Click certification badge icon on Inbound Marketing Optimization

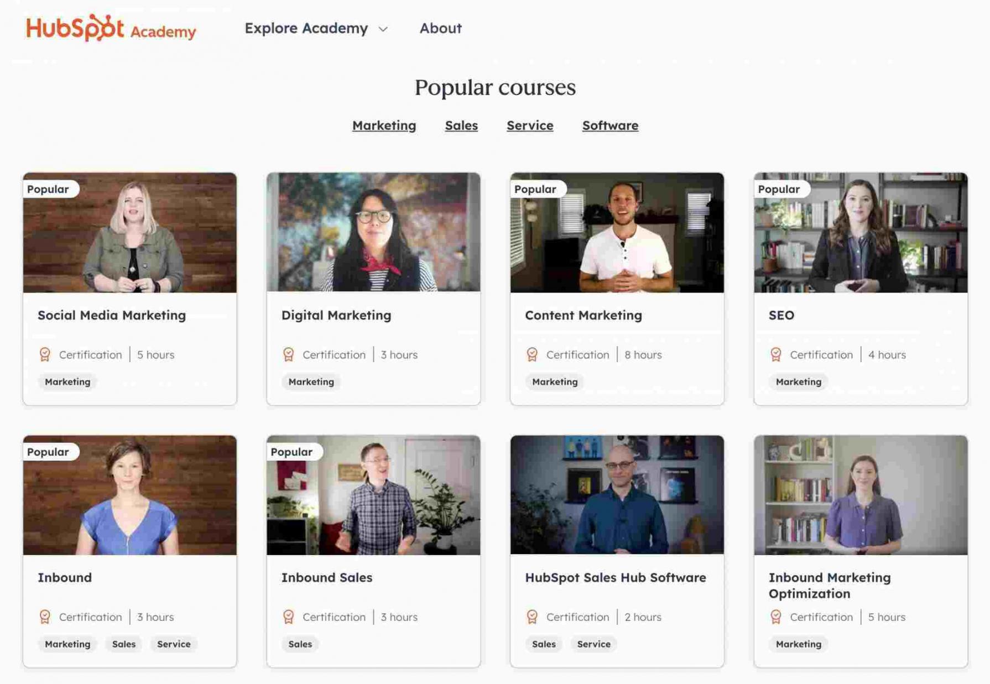click(776, 617)
